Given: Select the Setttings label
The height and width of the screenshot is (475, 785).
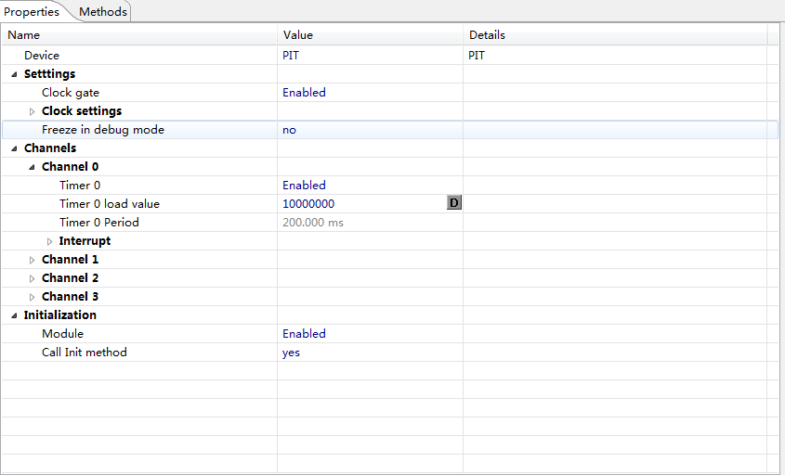Looking at the screenshot, I should click(49, 74).
